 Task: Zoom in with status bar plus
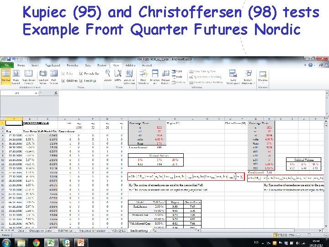(326, 235)
